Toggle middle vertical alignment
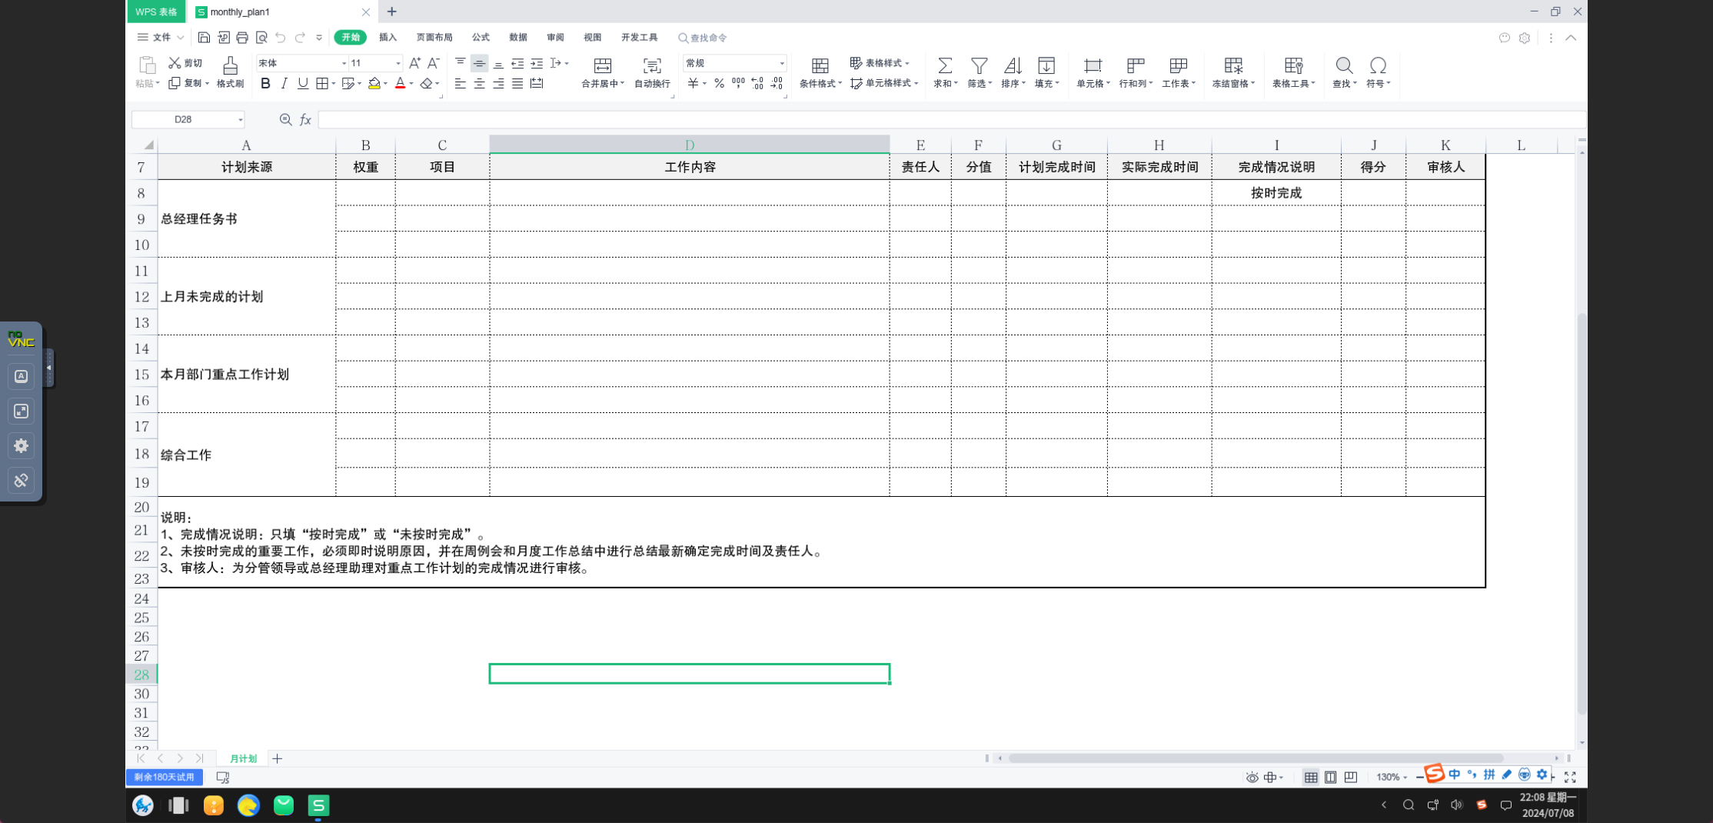The height and width of the screenshot is (823, 1713). click(x=479, y=63)
